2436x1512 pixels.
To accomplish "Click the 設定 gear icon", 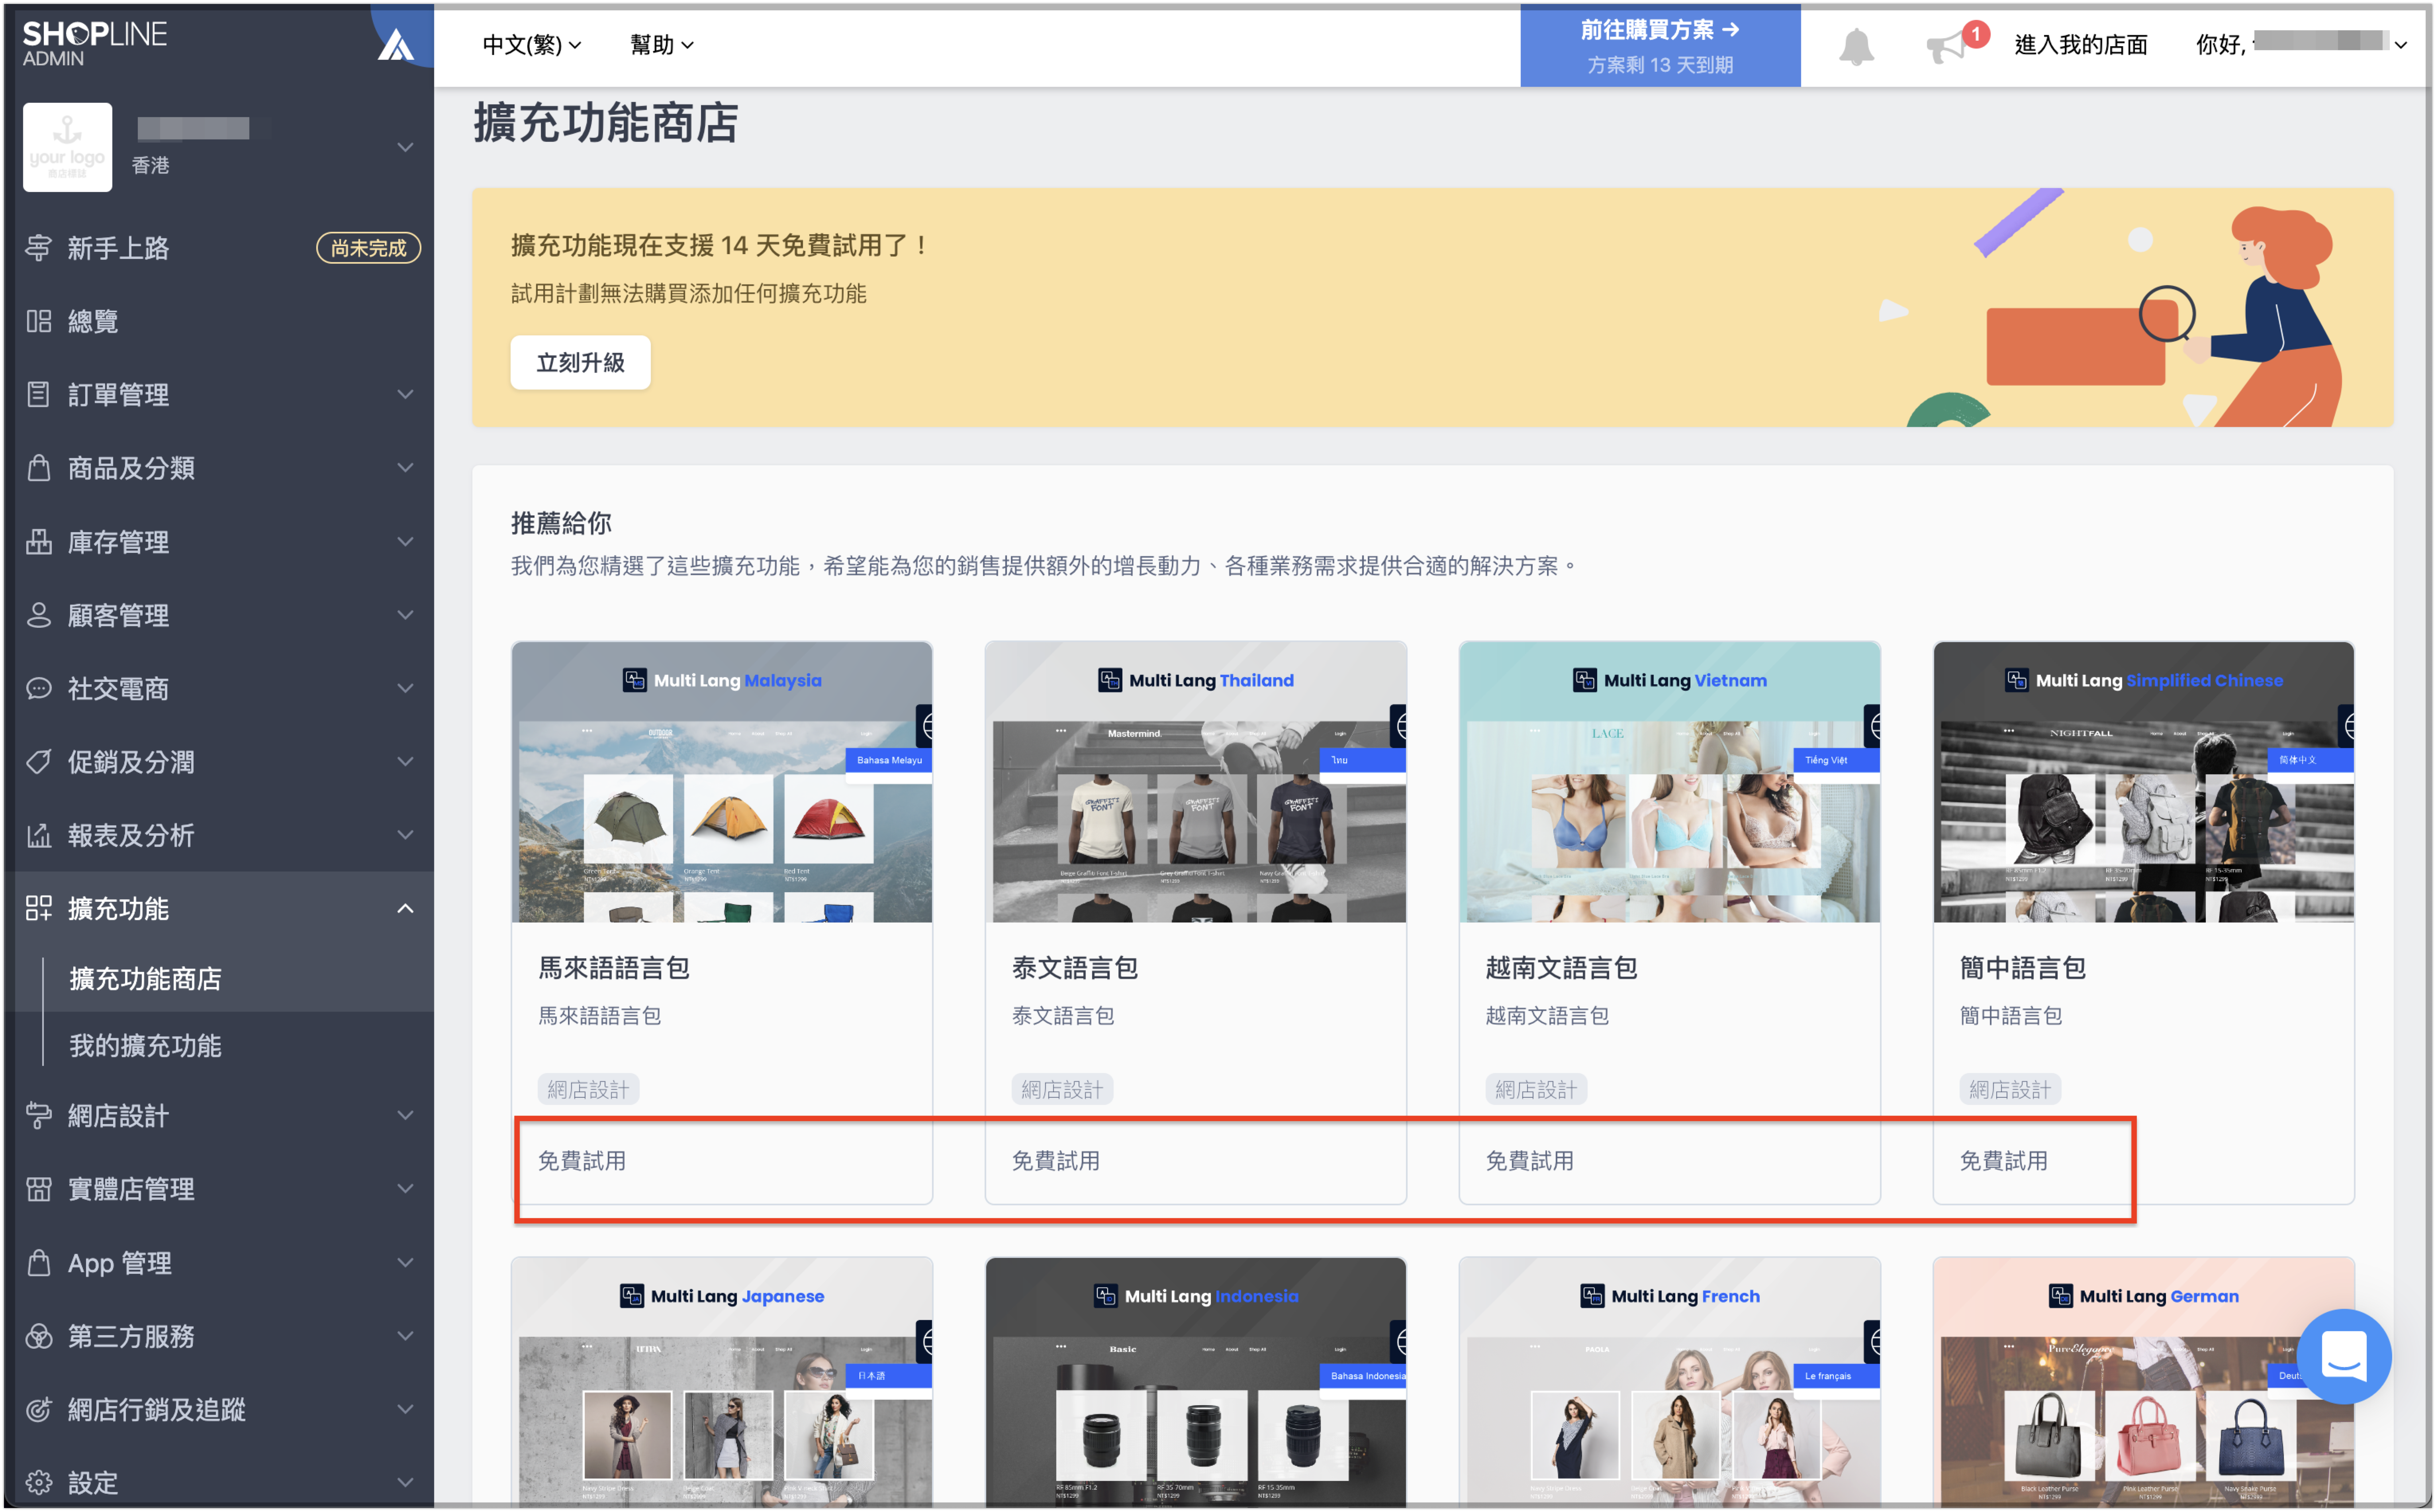I will pos(39,1482).
